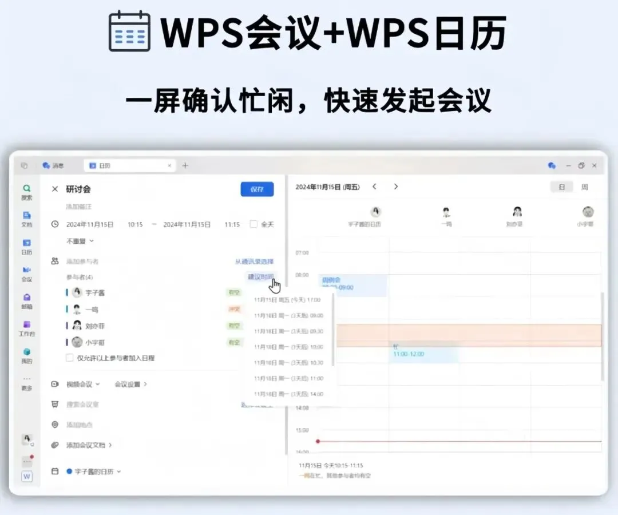Click the calendar's vertical scrollbar
The width and height of the screenshot is (618, 515).
point(603,337)
